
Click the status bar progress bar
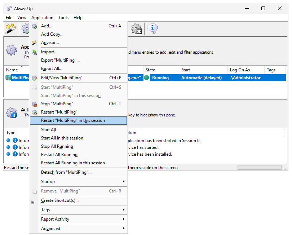click(260, 168)
